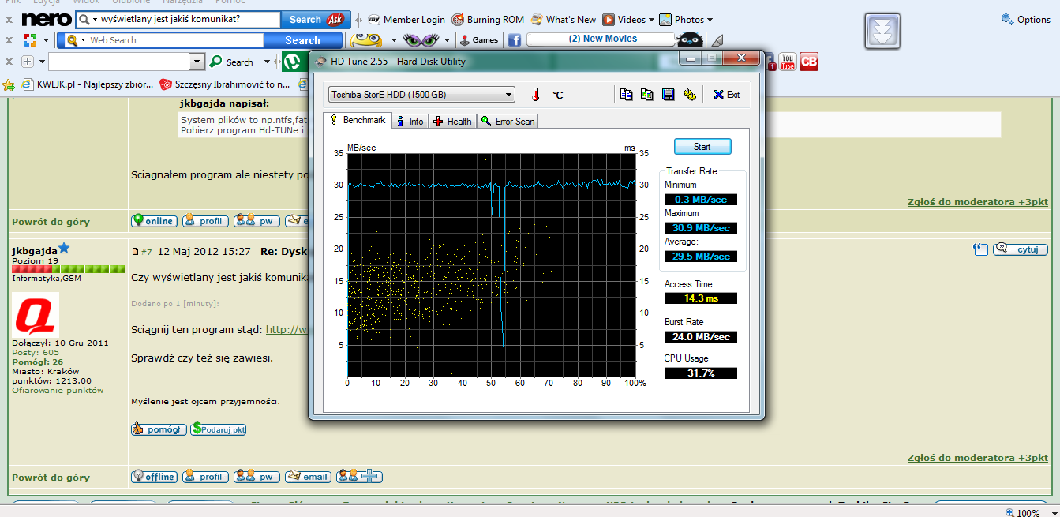1060x517 pixels.
Task: Open the colorful squares toolbar logo
Action: coord(30,39)
